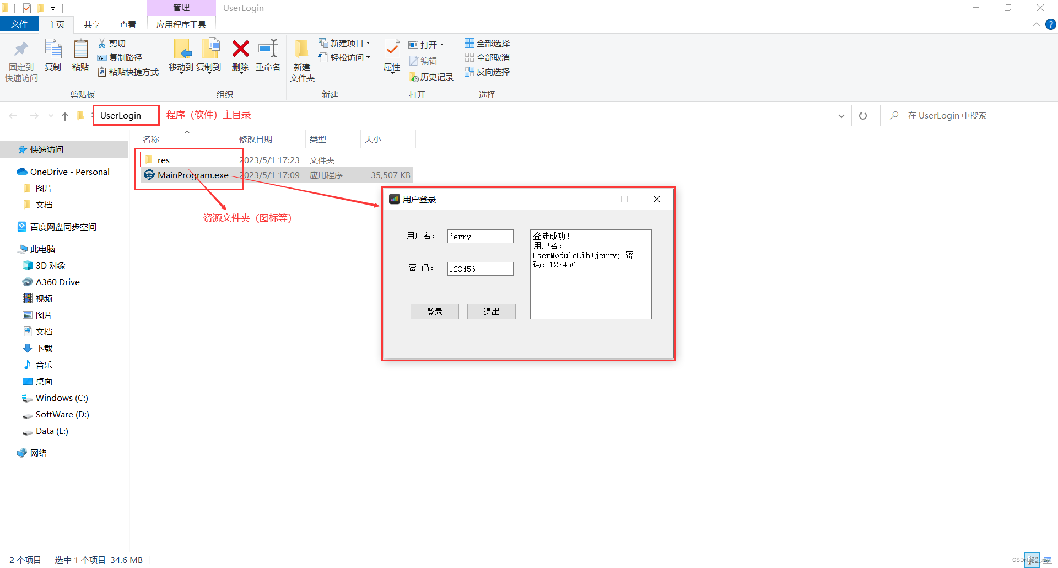Click Edit (编辑) in ribbon
The image size is (1058, 568).
423,61
